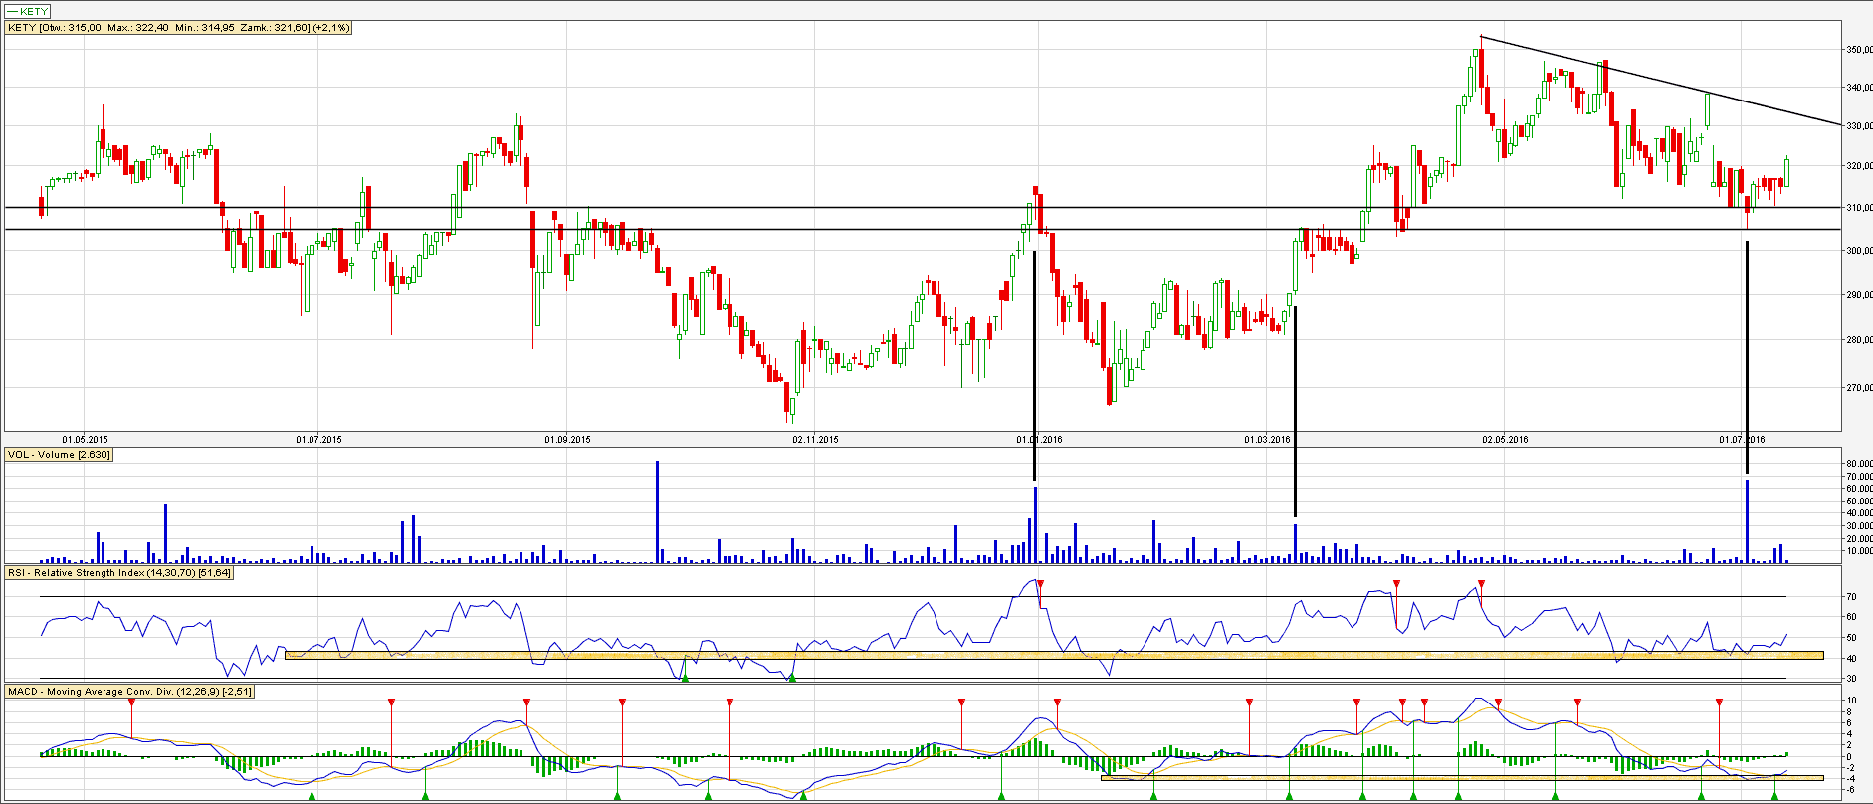Select the yellow support band in RSI panel

[995, 655]
